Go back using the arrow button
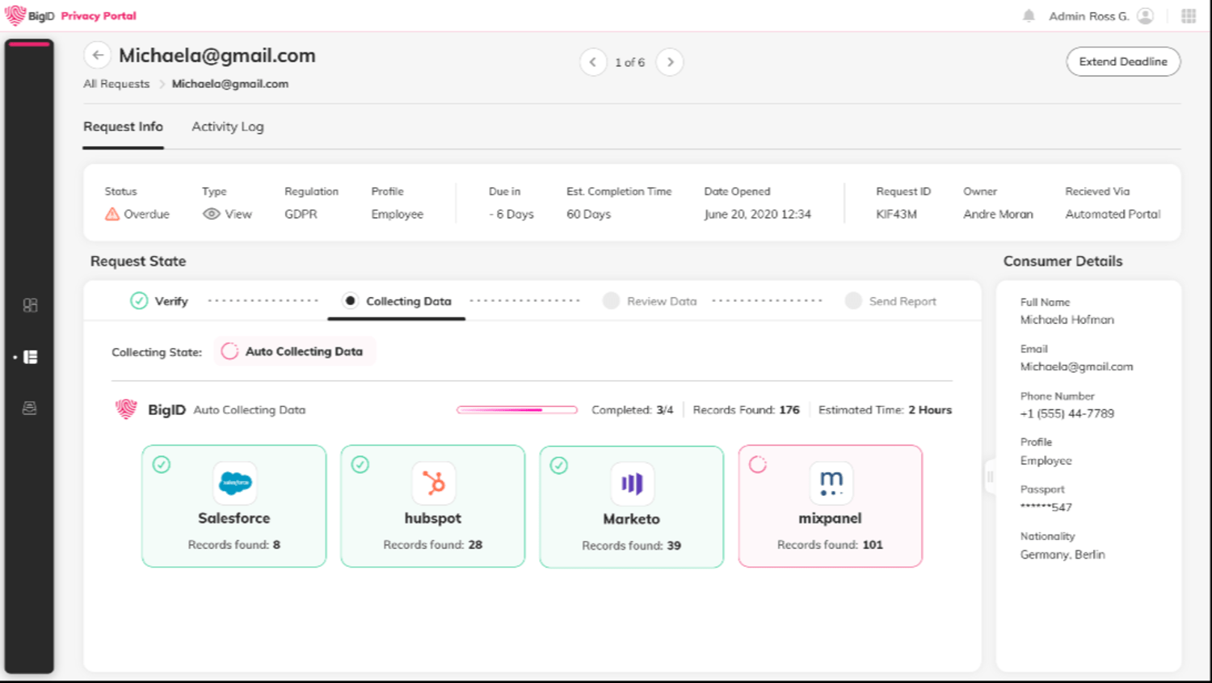This screenshot has height=683, width=1212. tap(98, 55)
